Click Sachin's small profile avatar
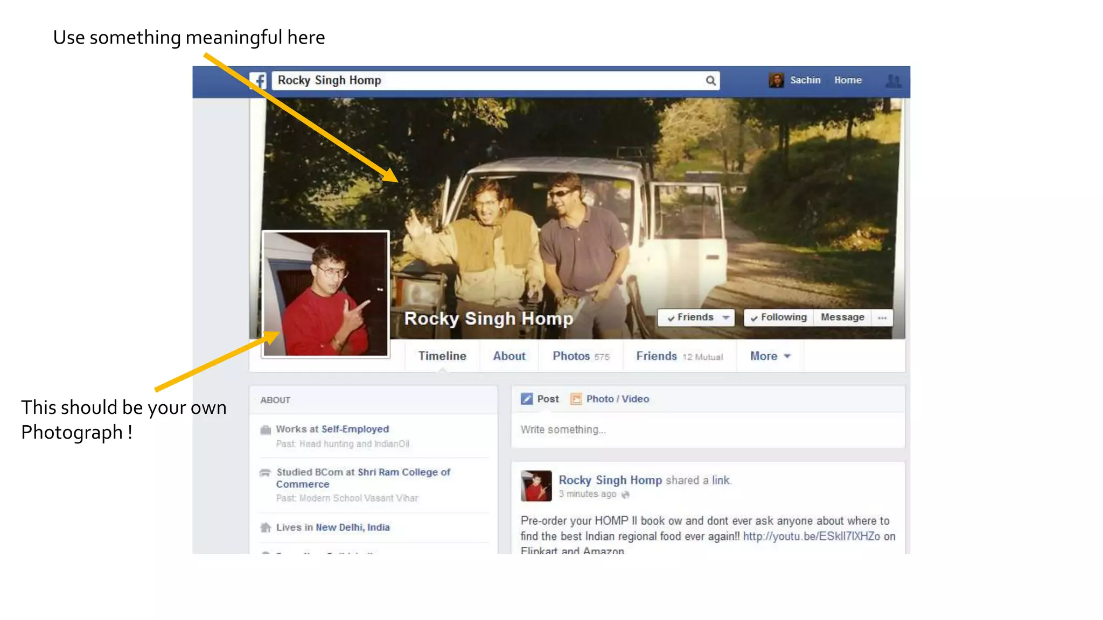This screenshot has width=1103, height=620. pos(776,80)
